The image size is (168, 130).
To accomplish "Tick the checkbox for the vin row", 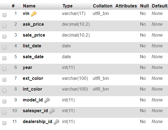I will coord(4,15).
